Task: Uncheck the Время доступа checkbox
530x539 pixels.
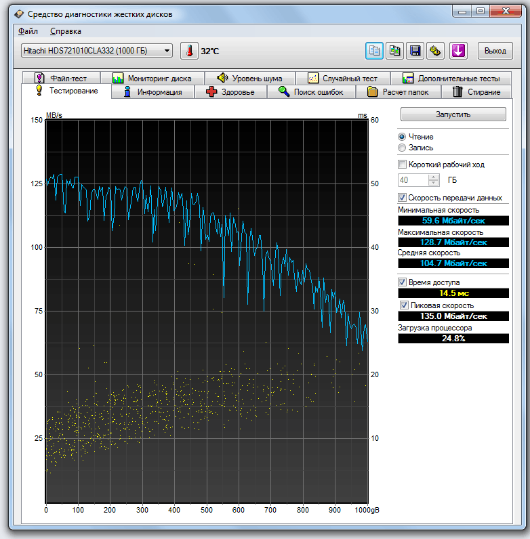Action: click(403, 282)
